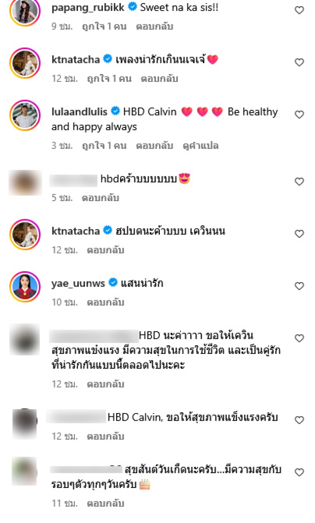Like the "สุขสันต์วันเกิดนะครับ" comment at bottom
Screen dimensions: 315x523
click(x=300, y=472)
